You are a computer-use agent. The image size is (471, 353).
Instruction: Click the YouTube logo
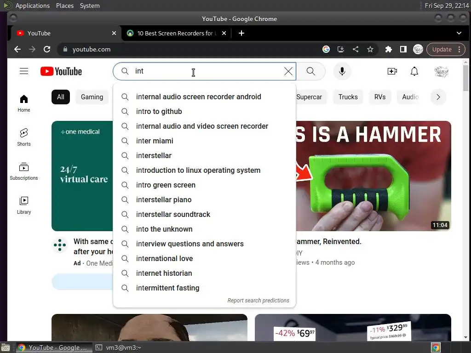pyautogui.click(x=61, y=71)
